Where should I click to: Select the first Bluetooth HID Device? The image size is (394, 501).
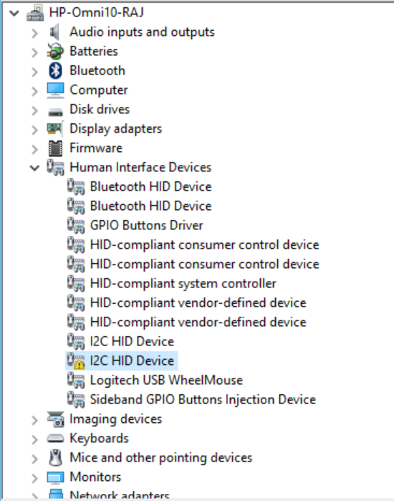pyautogui.click(x=150, y=186)
